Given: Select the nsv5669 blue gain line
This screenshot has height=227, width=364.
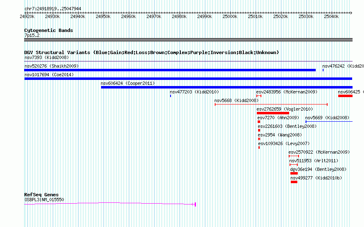Looking at the screenshot, I should tap(329, 122).
